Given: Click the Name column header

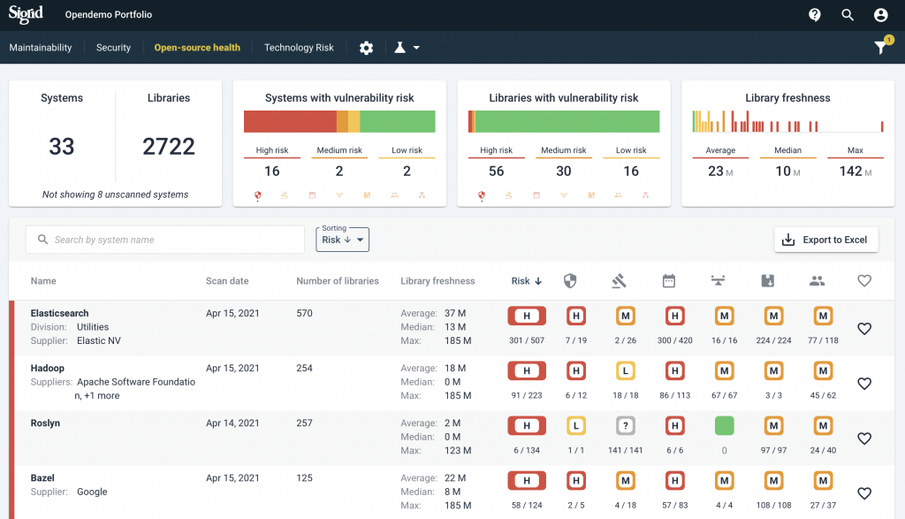Looking at the screenshot, I should click(x=43, y=280).
